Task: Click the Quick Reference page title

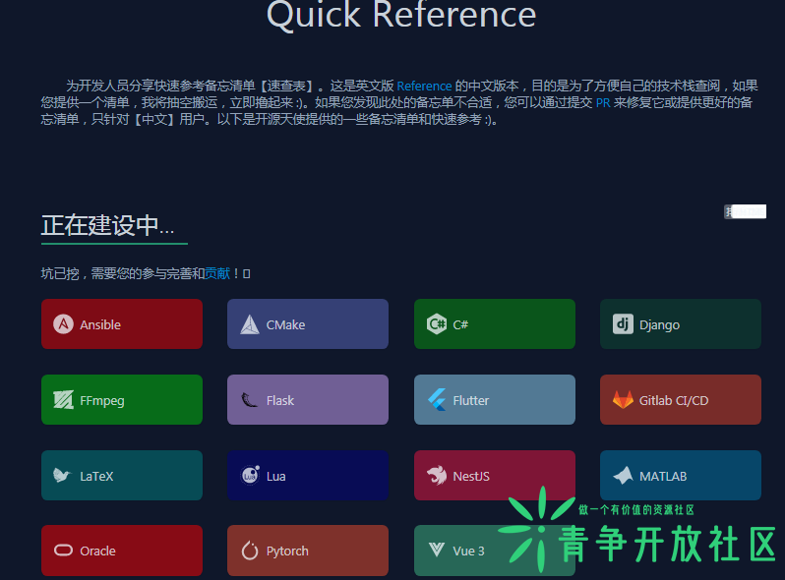Action: (x=401, y=14)
